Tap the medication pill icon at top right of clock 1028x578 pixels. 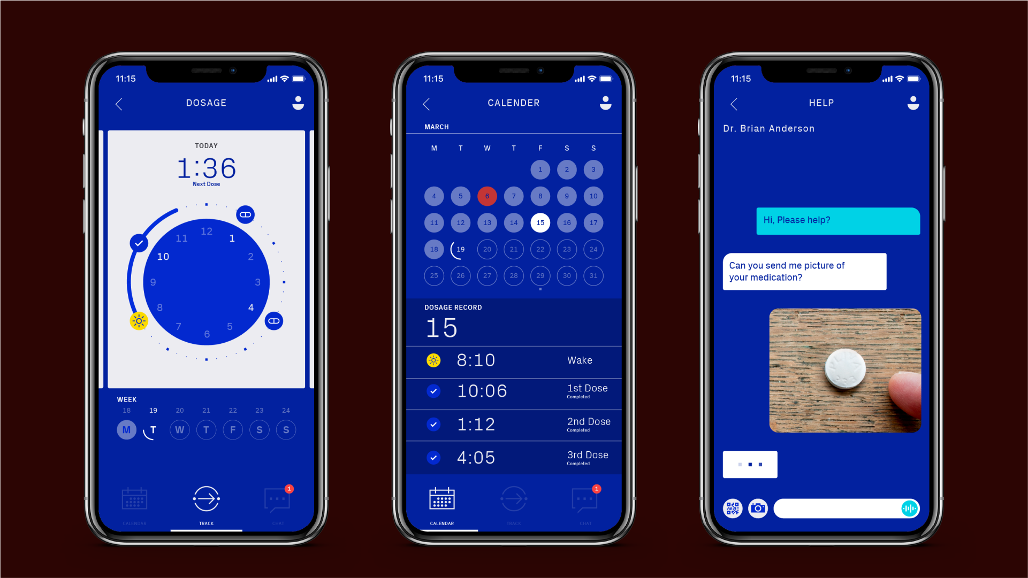point(245,214)
